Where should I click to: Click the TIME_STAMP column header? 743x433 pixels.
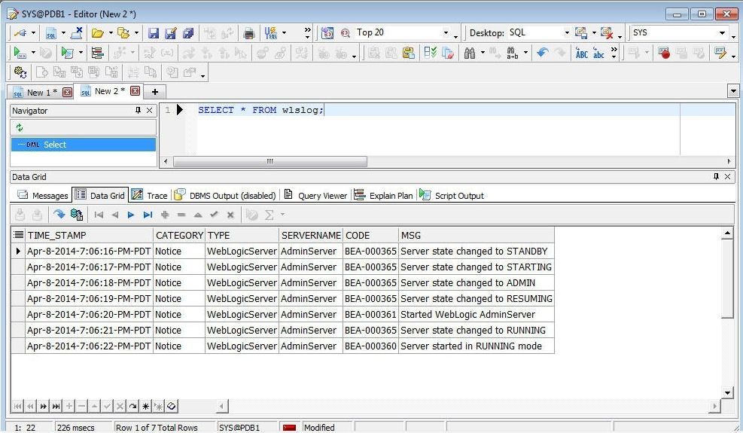(x=89, y=235)
